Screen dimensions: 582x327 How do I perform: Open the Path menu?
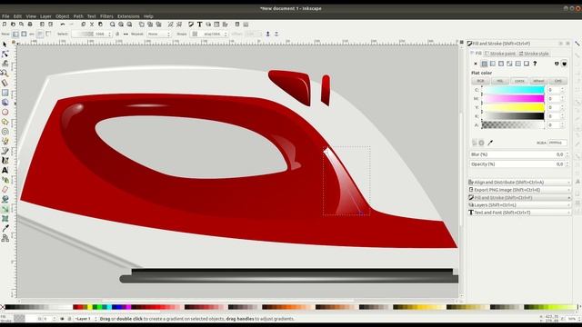click(x=78, y=16)
